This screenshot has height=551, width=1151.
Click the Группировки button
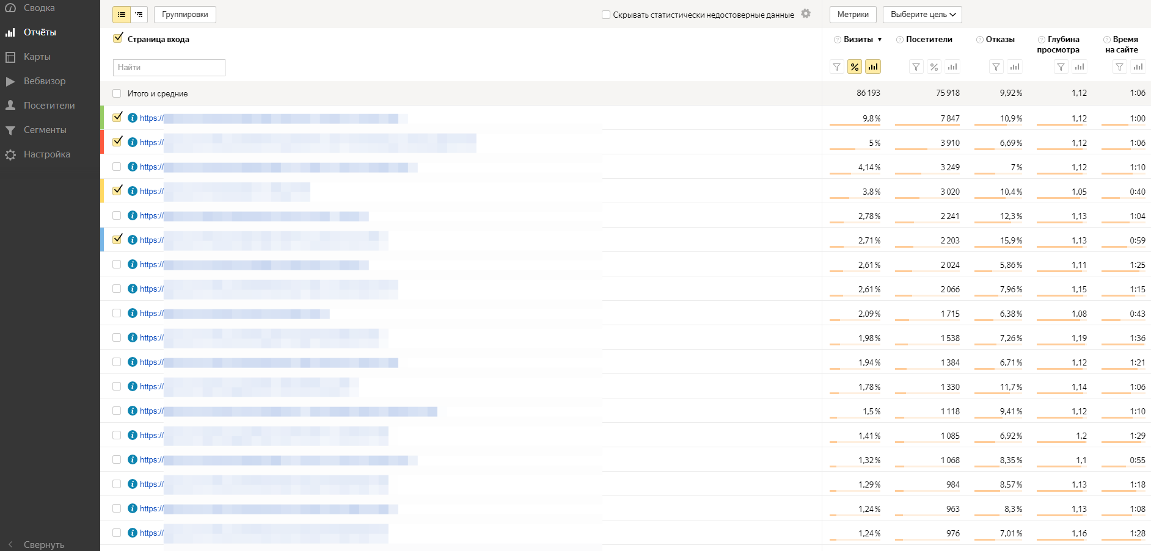(185, 15)
